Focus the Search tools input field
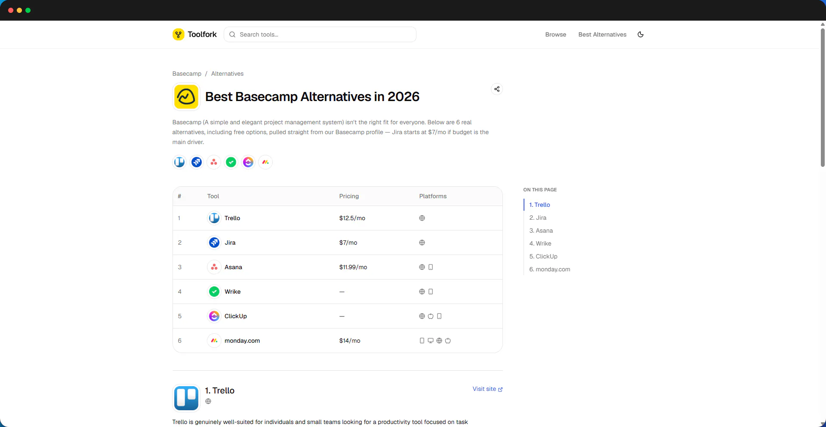 pyautogui.click(x=320, y=34)
